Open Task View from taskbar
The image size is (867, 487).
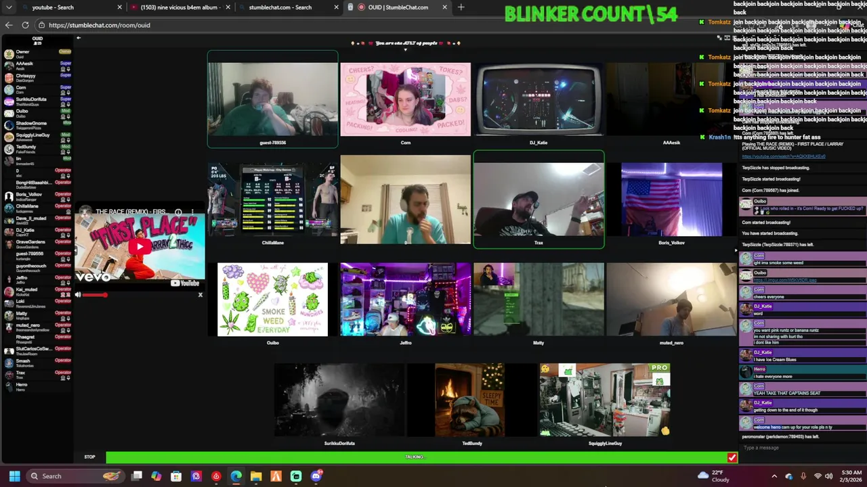click(136, 476)
